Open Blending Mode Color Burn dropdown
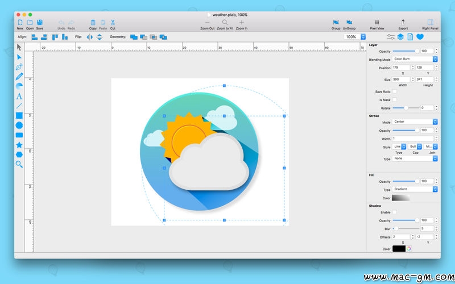The height and width of the screenshot is (284, 455). 415,59
